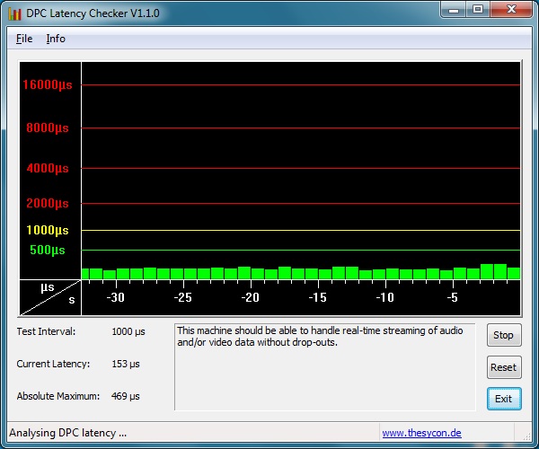This screenshot has height=449, width=539.
Task: Click the Current Latency value 153 µs
Action: click(126, 365)
